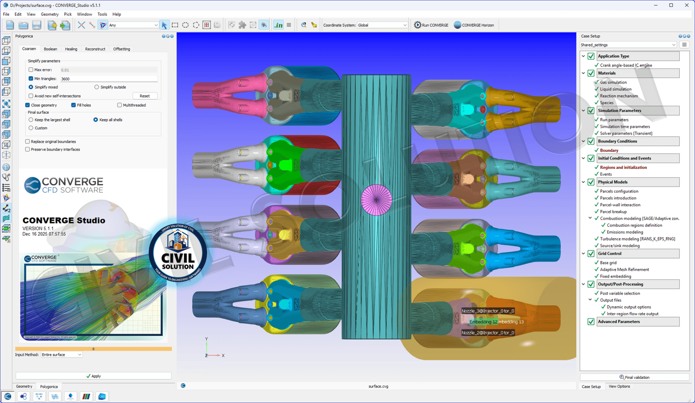
Task: Click the puzzle piece toolbar icon
Action: coord(242,25)
